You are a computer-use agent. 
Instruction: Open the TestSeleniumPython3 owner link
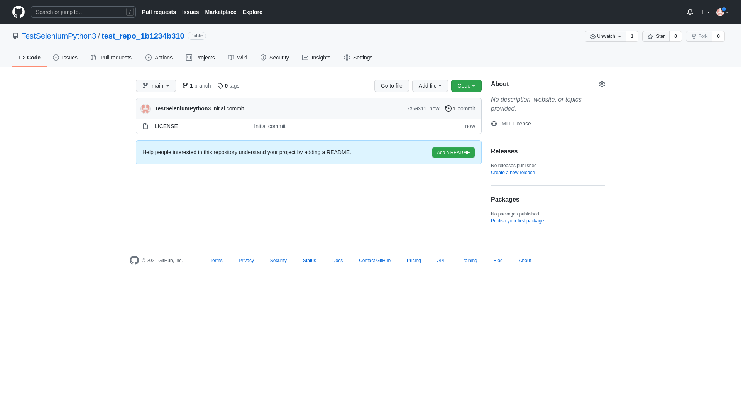pos(59,36)
